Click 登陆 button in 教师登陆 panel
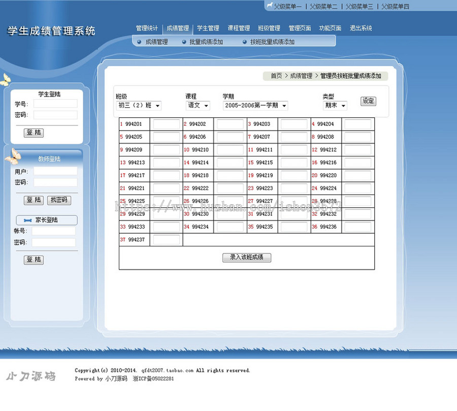The height and width of the screenshot is (411, 457). (34, 200)
